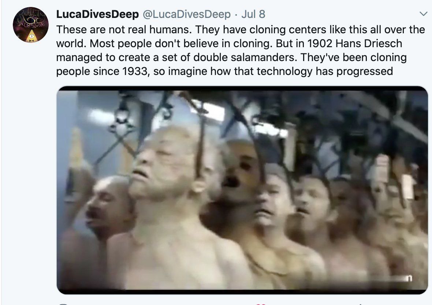Screen dimensions: 432x305
Task: Expand the tweet options chevron menu
Action: point(423,14)
